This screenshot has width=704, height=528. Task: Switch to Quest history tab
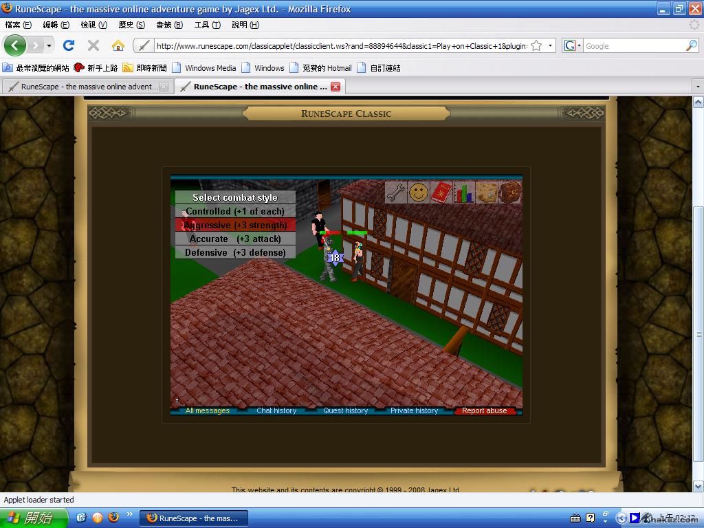tap(346, 411)
